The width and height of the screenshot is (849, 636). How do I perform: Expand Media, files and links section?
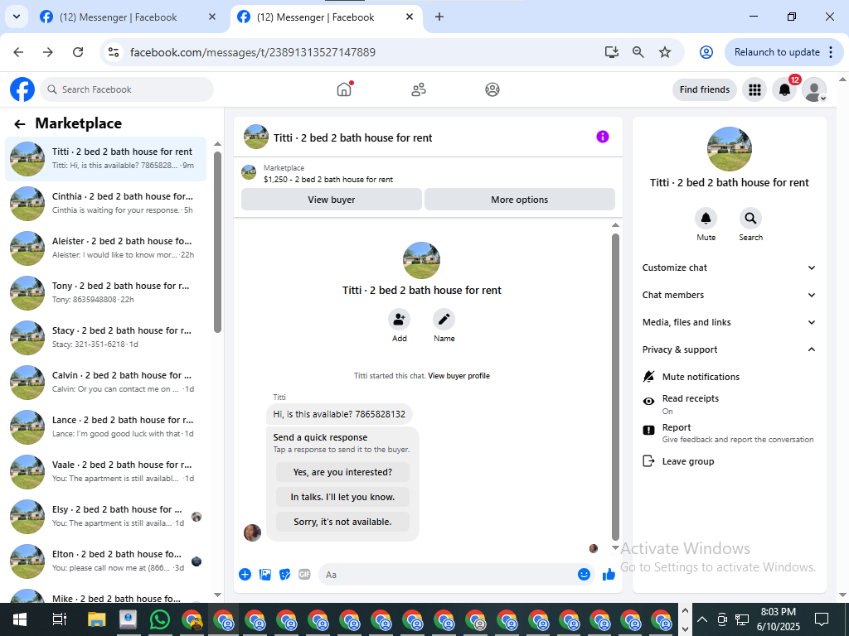click(x=729, y=322)
